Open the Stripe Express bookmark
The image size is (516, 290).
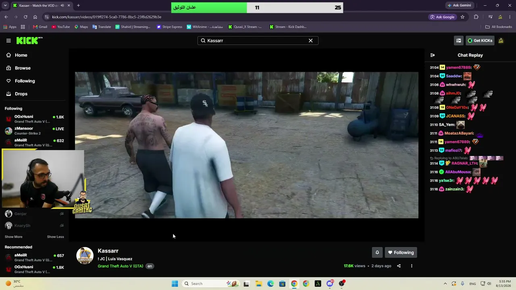click(x=169, y=27)
